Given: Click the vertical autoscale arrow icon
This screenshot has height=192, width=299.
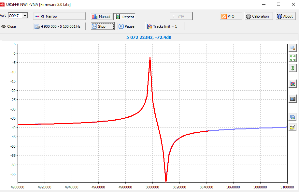Looking at the screenshot, I should (292, 68).
